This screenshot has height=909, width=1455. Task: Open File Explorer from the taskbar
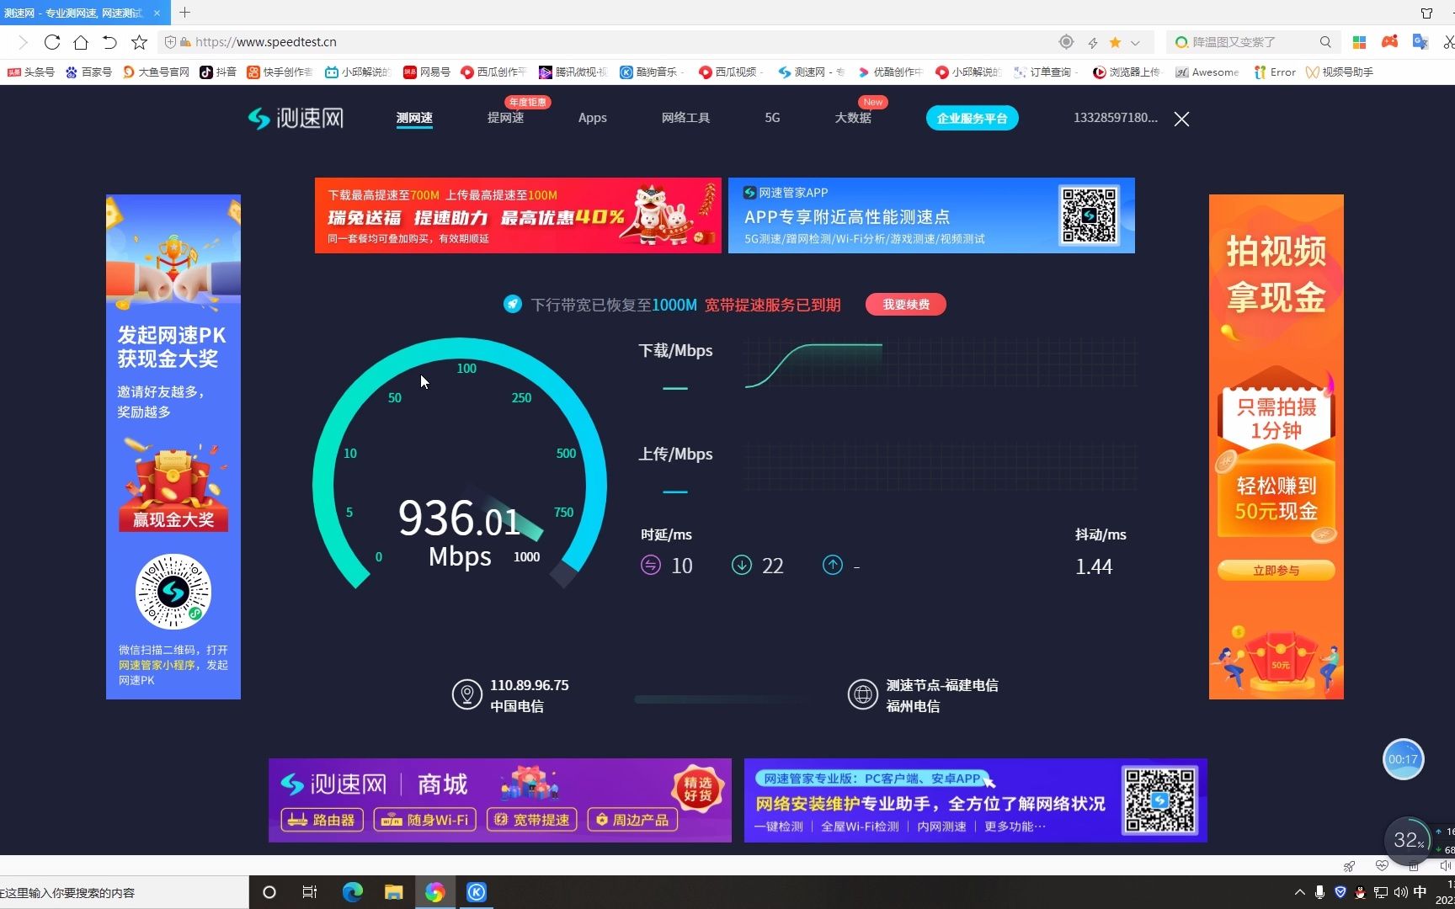(393, 892)
